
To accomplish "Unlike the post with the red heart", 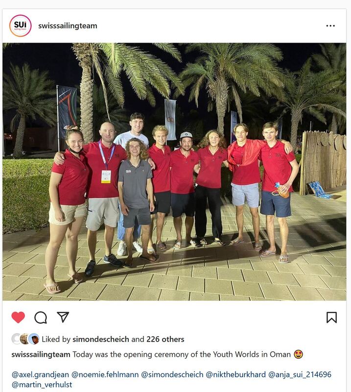I will tap(18, 317).
